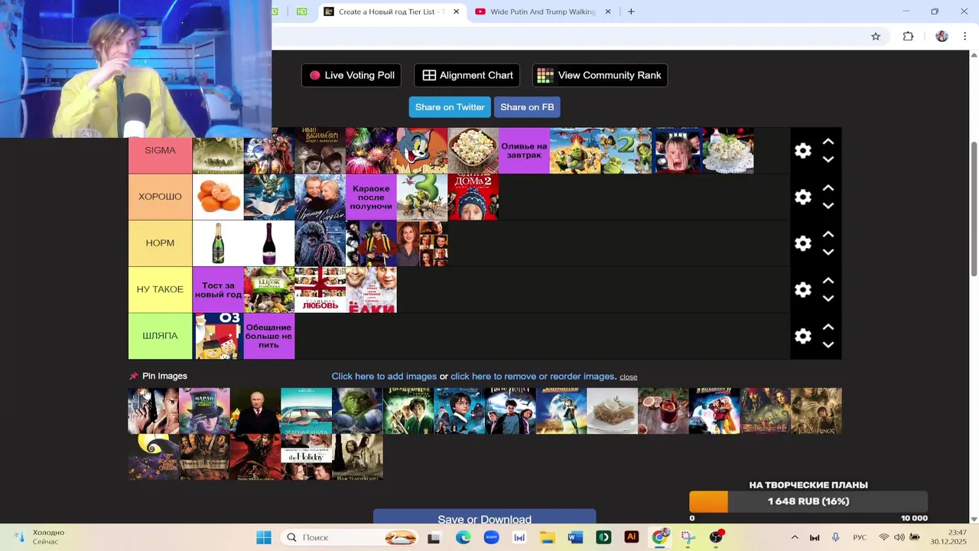Image resolution: width=979 pixels, height=551 pixels.
Task: Select НУ ТАКОЕ tier label
Action: 160,289
